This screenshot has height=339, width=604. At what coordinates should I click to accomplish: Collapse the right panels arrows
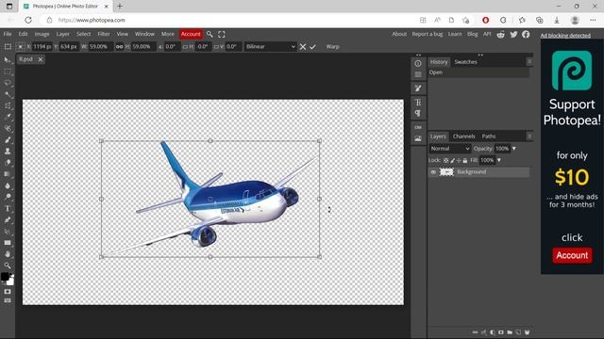coord(480,55)
